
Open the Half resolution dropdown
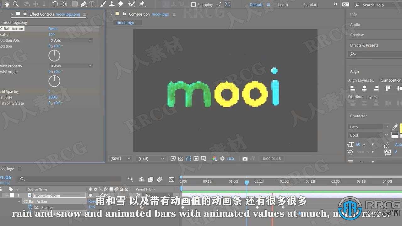tap(151, 159)
